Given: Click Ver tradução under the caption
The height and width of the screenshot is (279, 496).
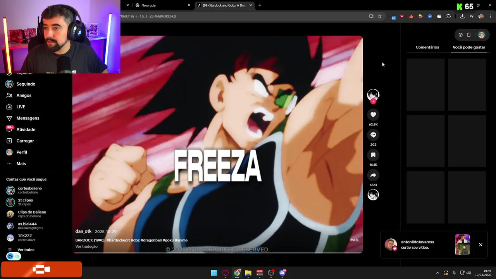Looking at the screenshot, I should click(x=86, y=246).
